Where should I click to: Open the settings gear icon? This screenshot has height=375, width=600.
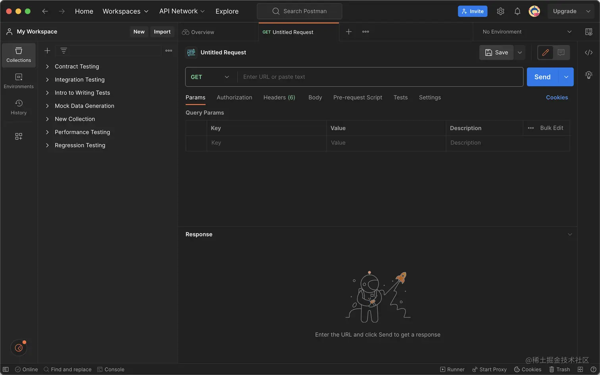point(501,11)
